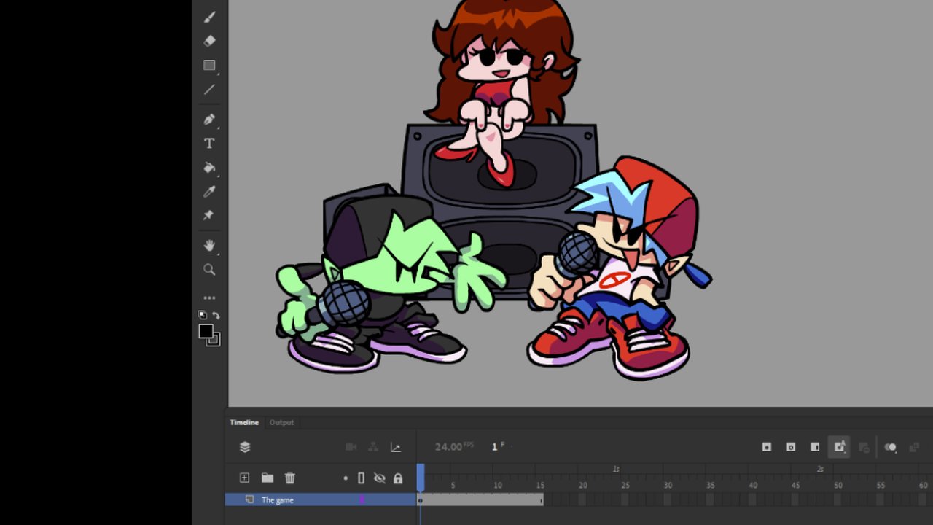This screenshot has width=933, height=525.
Task: Toggle show all layers as outlines
Action: tap(361, 478)
